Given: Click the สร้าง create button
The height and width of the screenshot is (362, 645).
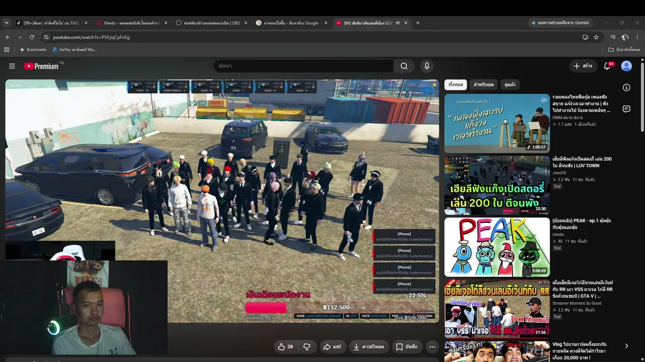Looking at the screenshot, I should (583, 66).
